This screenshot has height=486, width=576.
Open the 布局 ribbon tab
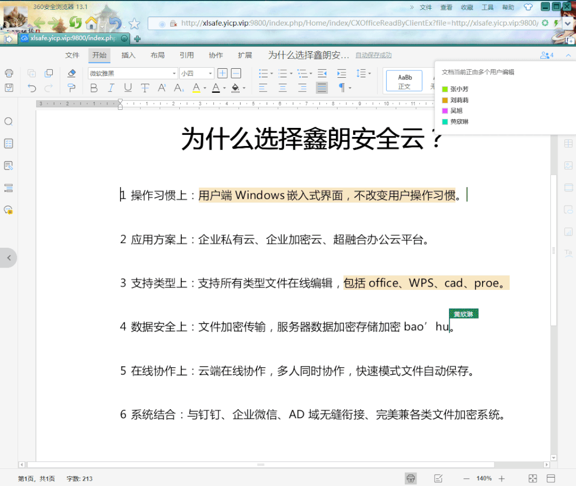158,55
